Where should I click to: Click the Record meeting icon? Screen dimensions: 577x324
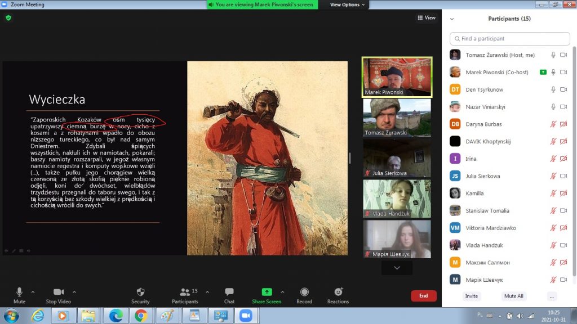[304, 292]
